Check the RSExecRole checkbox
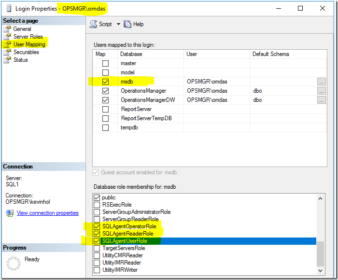Image resolution: width=338 pixels, height=280 pixels. coord(97,205)
